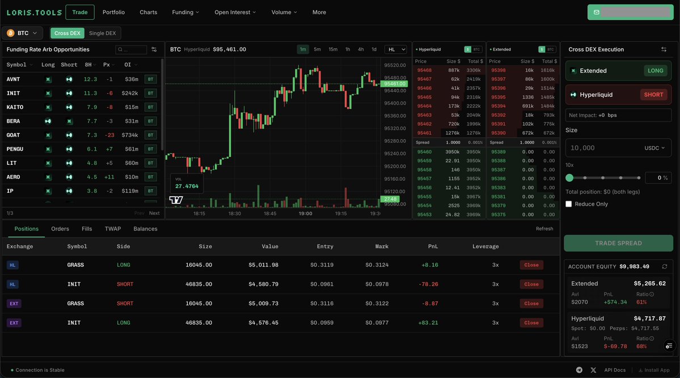Click the X social icon in the footer
Viewport: 680px width, 378px height.
click(x=593, y=369)
